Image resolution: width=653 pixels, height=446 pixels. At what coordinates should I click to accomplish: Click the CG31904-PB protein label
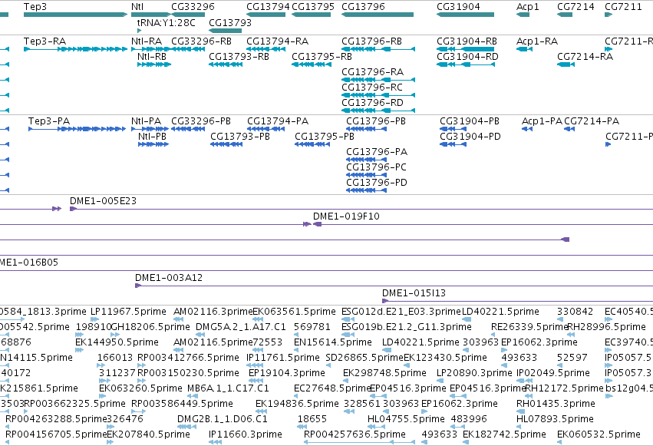[x=470, y=121]
